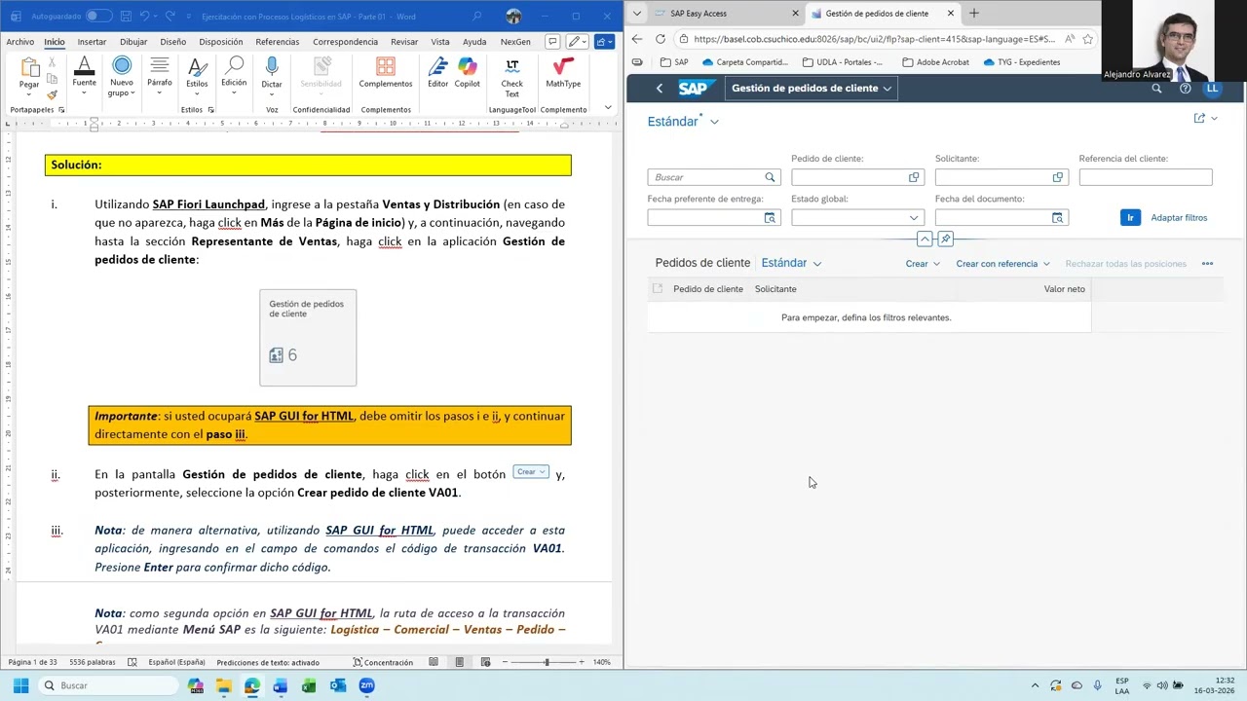Open the Párrafo dropdown in ribbon
This screenshot has width=1247, height=701.
[160, 76]
